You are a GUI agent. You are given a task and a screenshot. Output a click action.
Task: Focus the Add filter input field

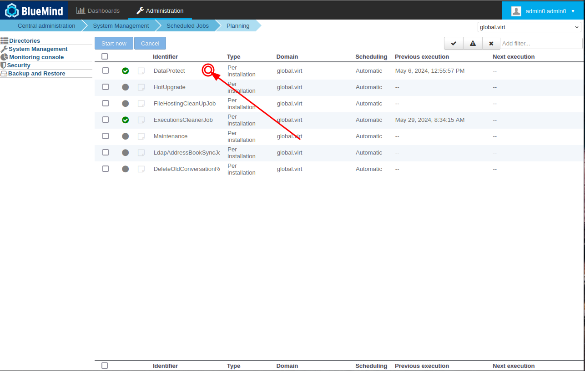pos(541,44)
